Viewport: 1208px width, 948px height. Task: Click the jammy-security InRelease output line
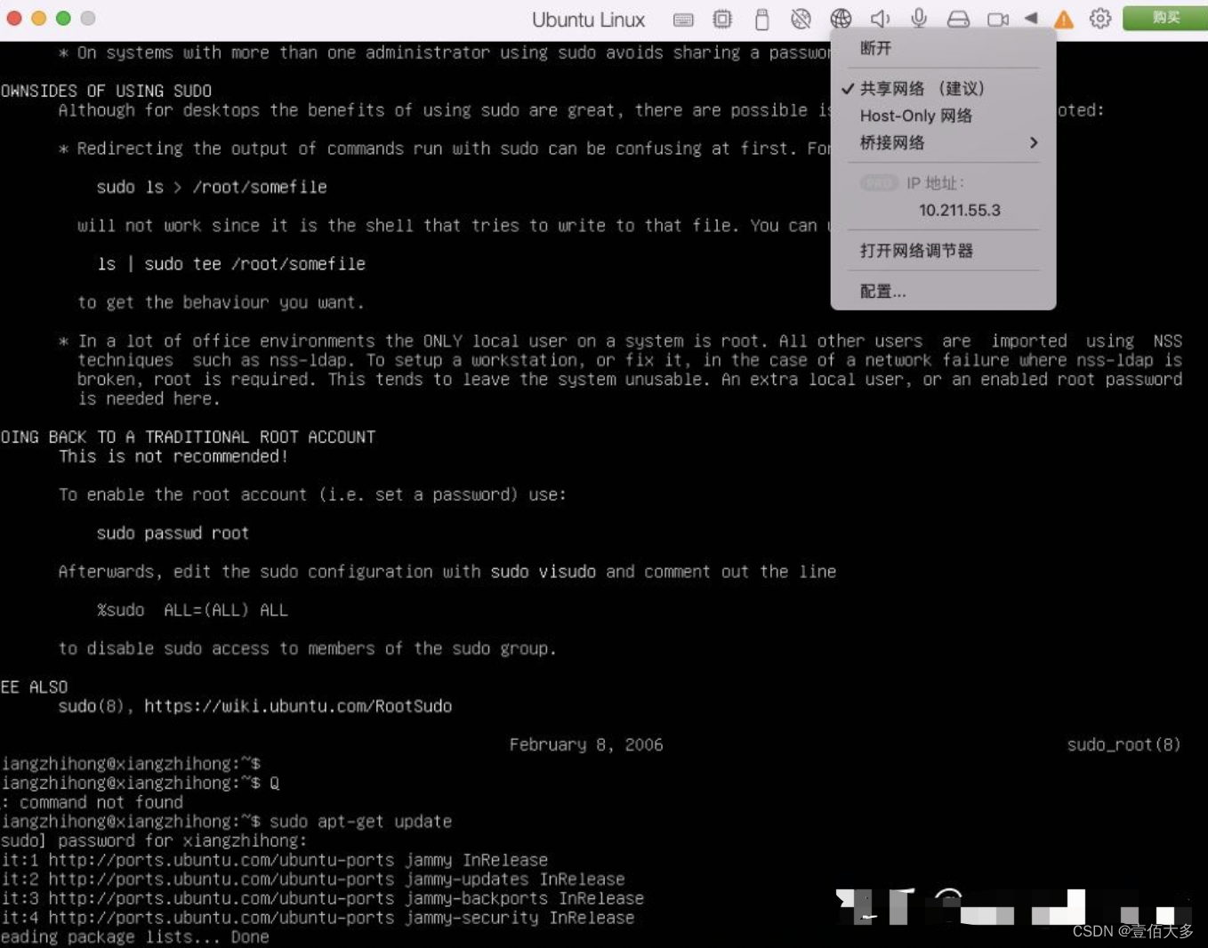point(318,918)
